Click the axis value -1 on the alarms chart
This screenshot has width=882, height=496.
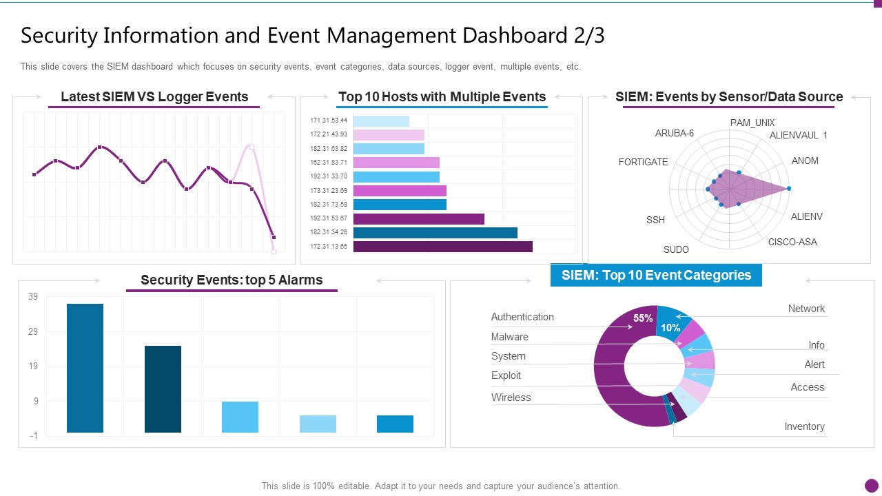point(33,435)
